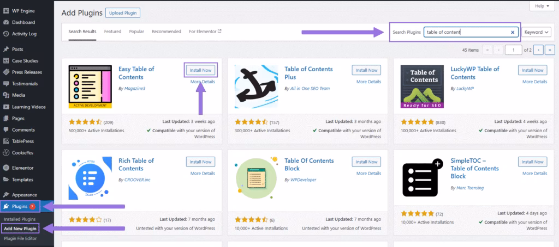
Task: Open More Details for LuckyWP plugin
Action: pos(534,82)
